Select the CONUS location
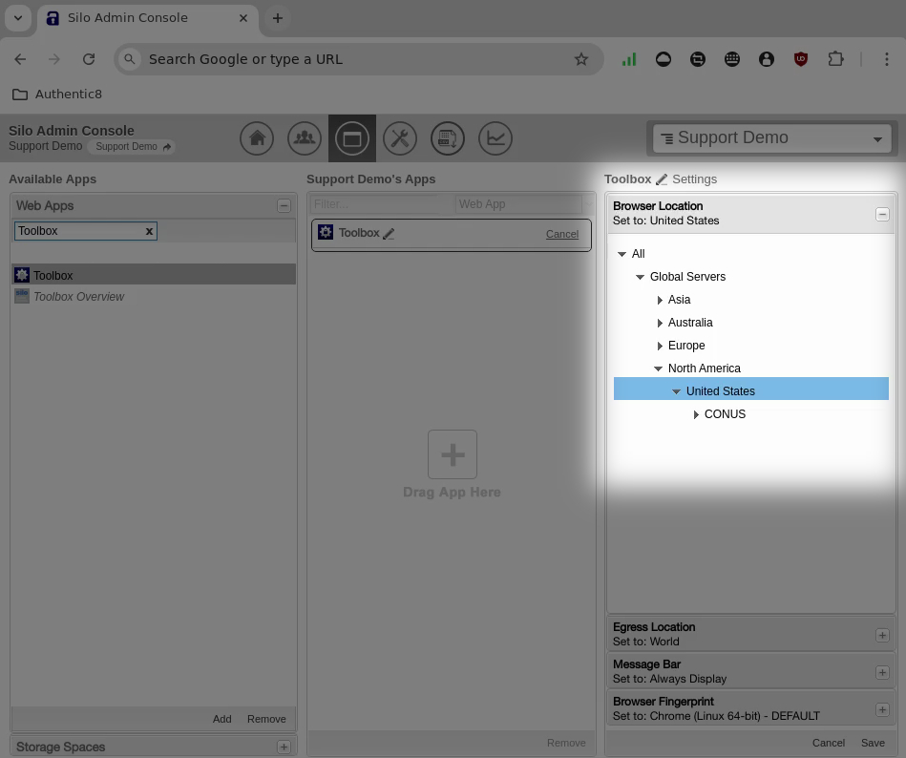This screenshot has height=758, width=906. tap(726, 414)
